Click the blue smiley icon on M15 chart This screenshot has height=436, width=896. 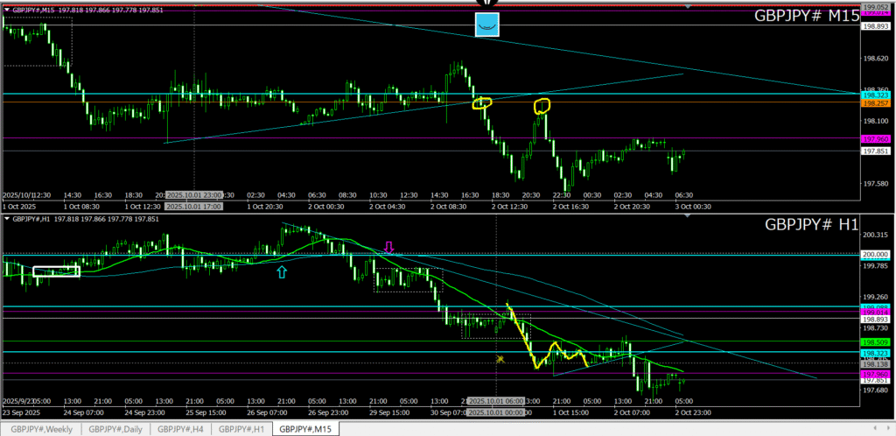pyautogui.click(x=486, y=25)
